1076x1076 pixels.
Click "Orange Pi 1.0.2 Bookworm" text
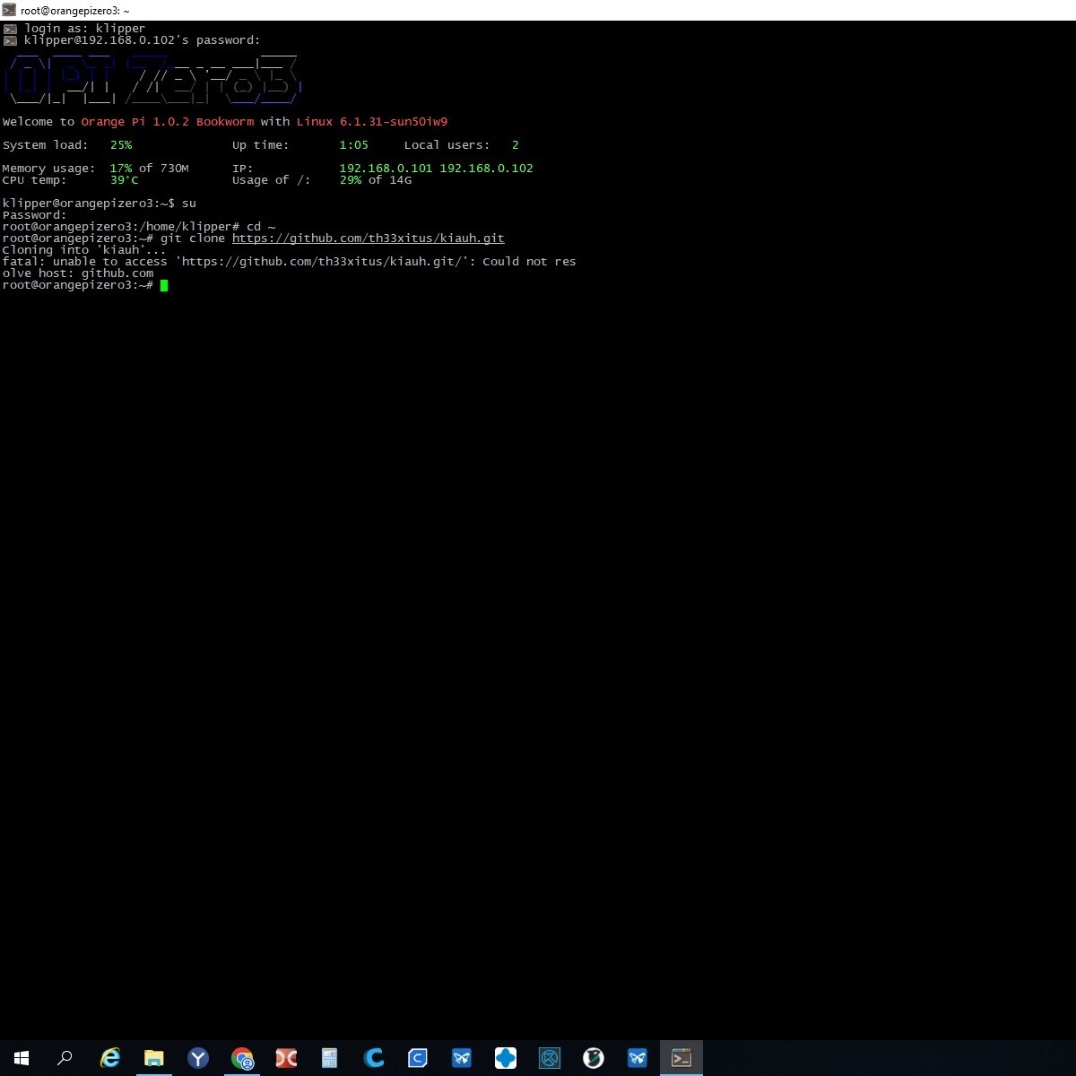(168, 122)
